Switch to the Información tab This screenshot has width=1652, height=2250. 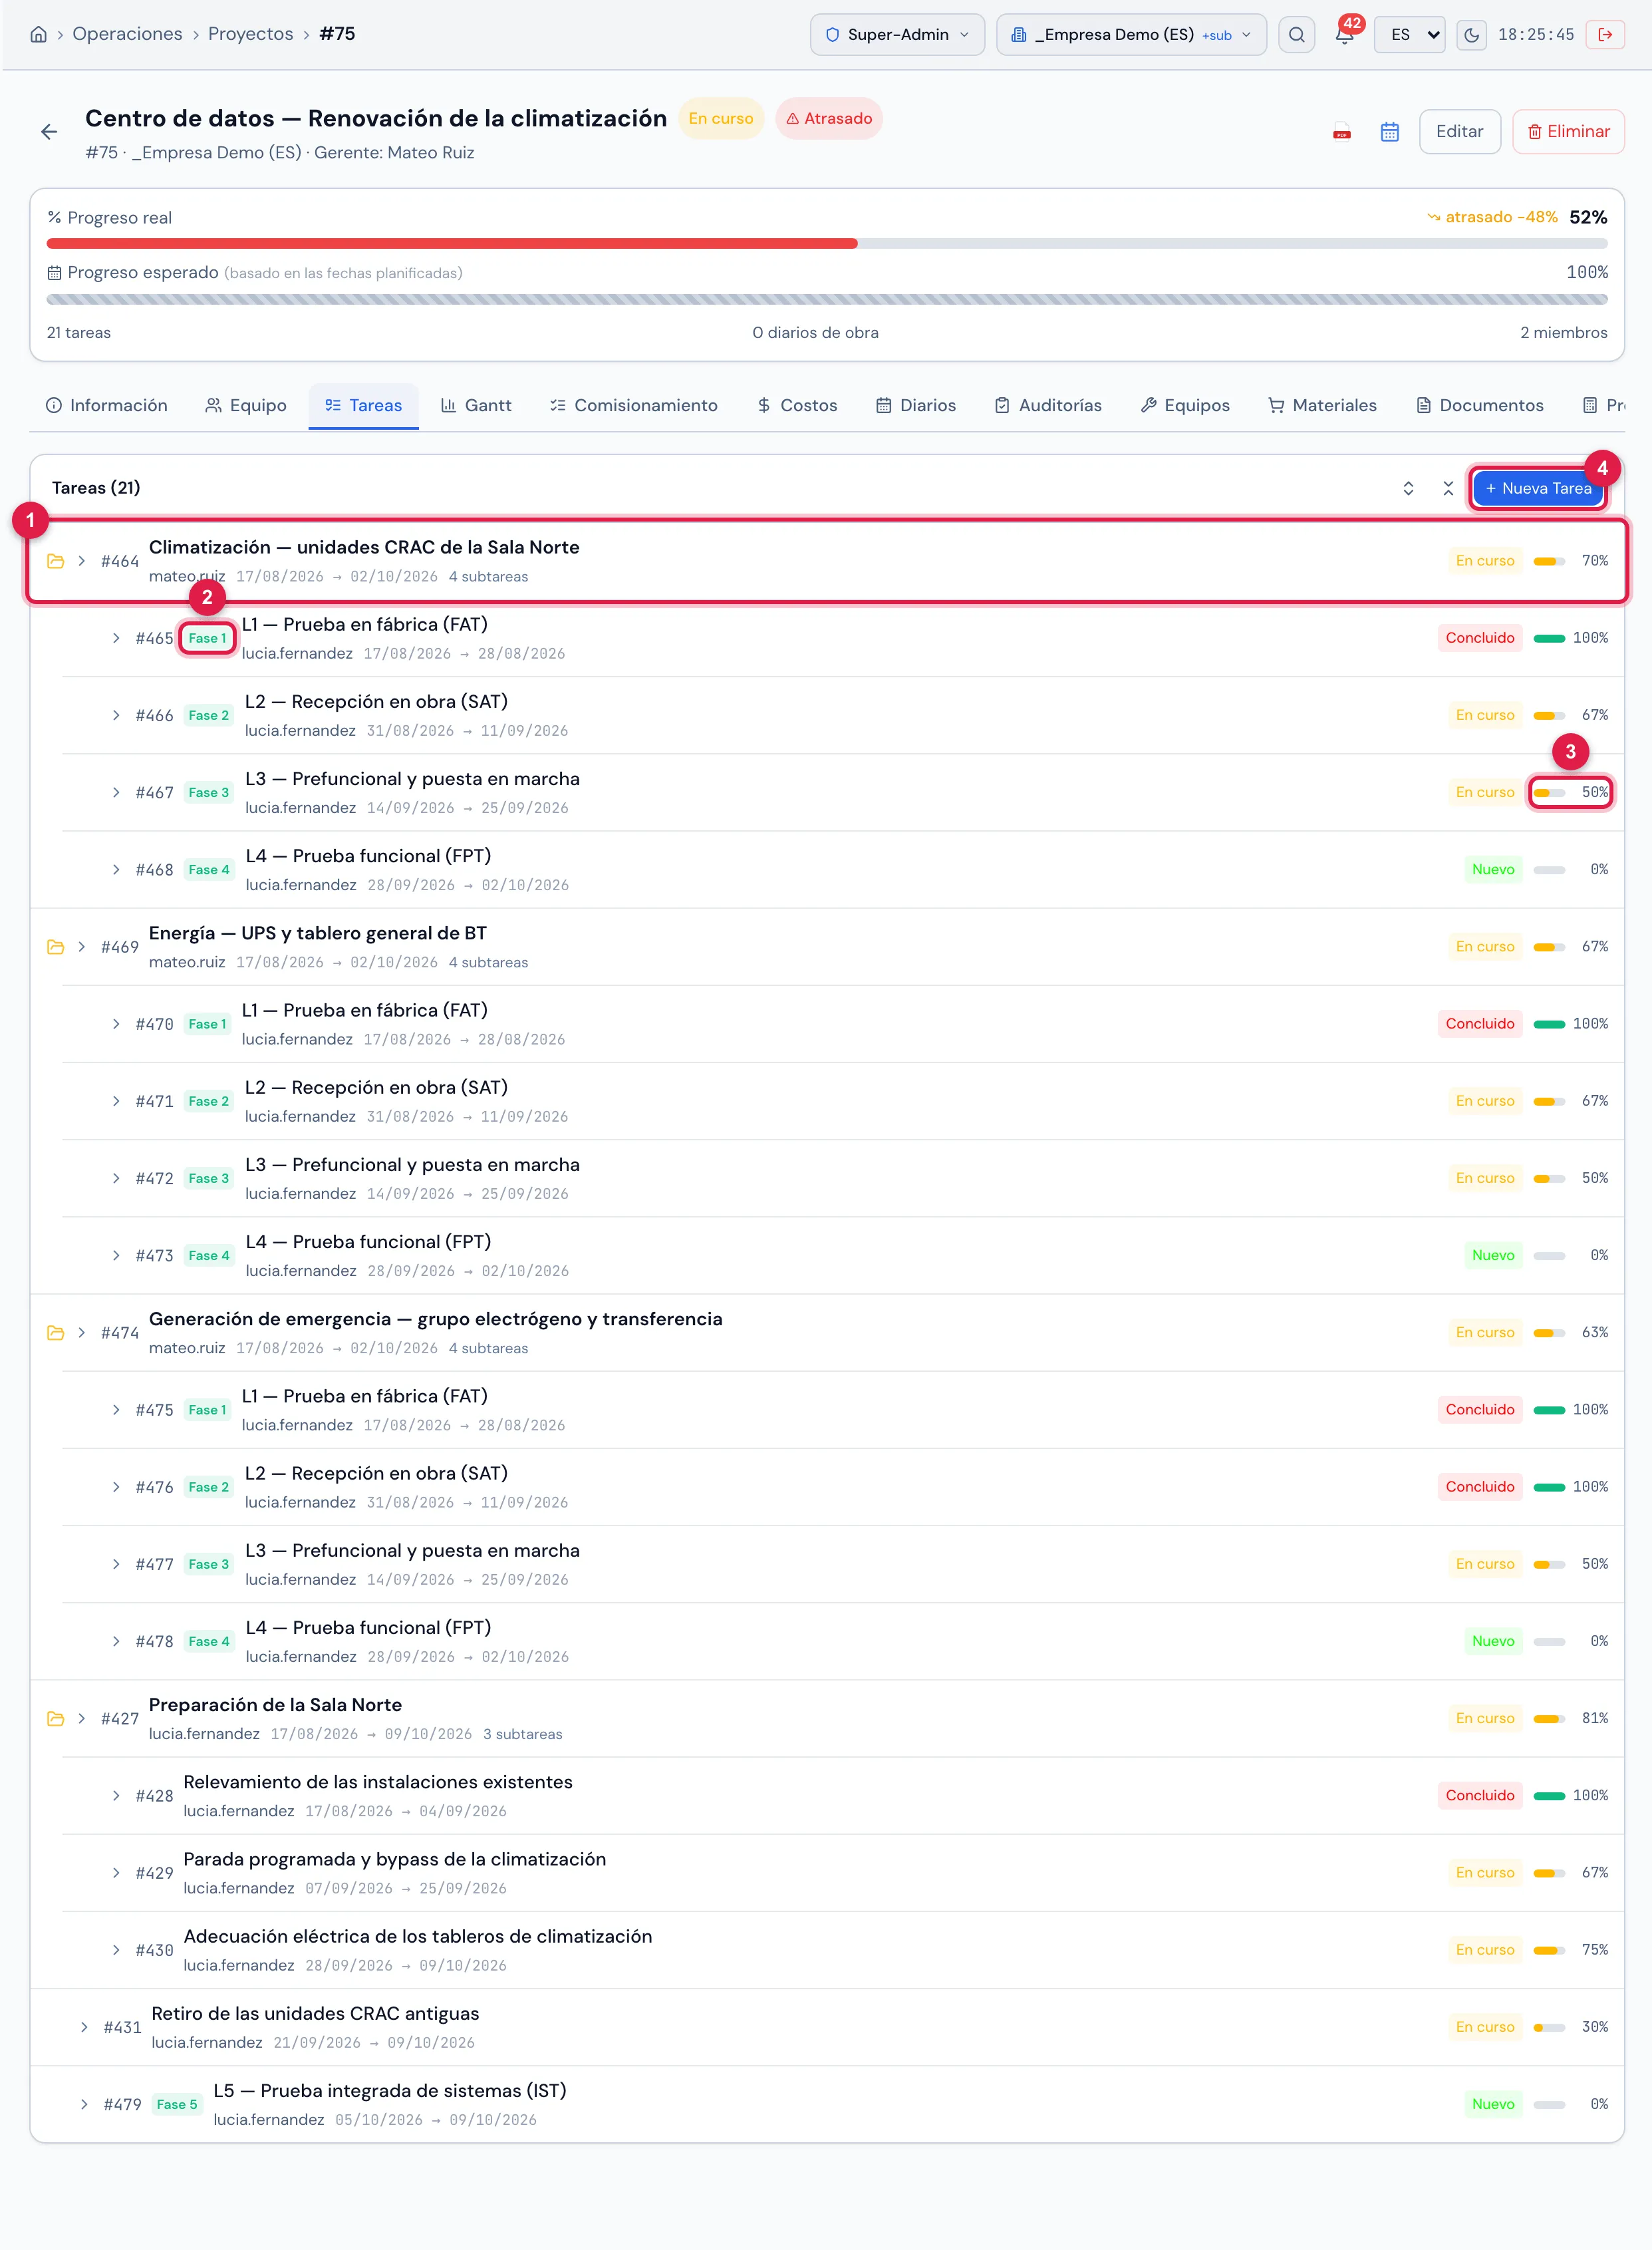pyautogui.click(x=107, y=405)
